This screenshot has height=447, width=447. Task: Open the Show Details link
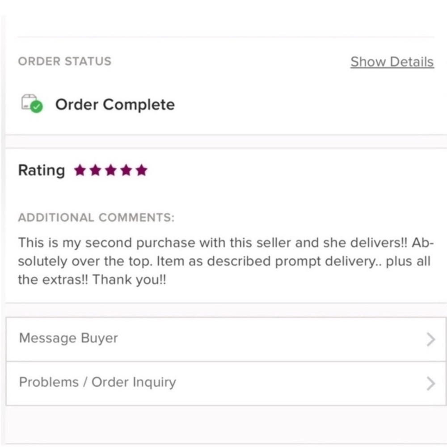(392, 62)
